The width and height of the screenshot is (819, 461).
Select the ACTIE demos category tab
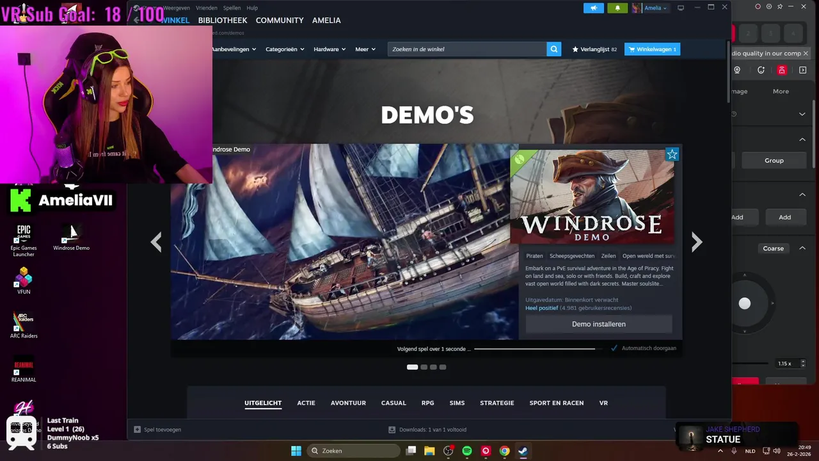pos(306,403)
